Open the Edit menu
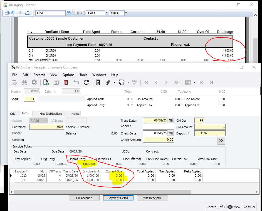The height and width of the screenshot is (211, 262). 25,75
